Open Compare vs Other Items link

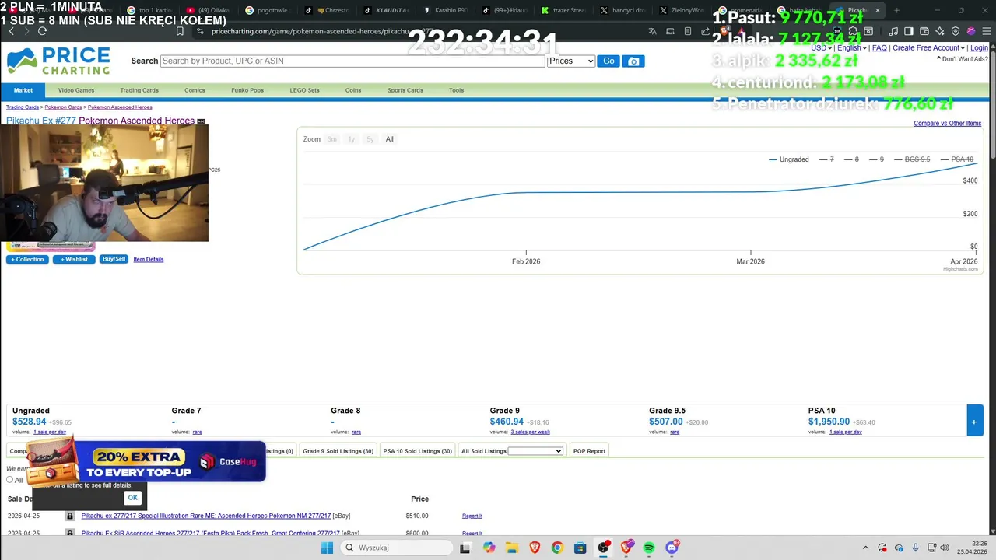pos(947,123)
